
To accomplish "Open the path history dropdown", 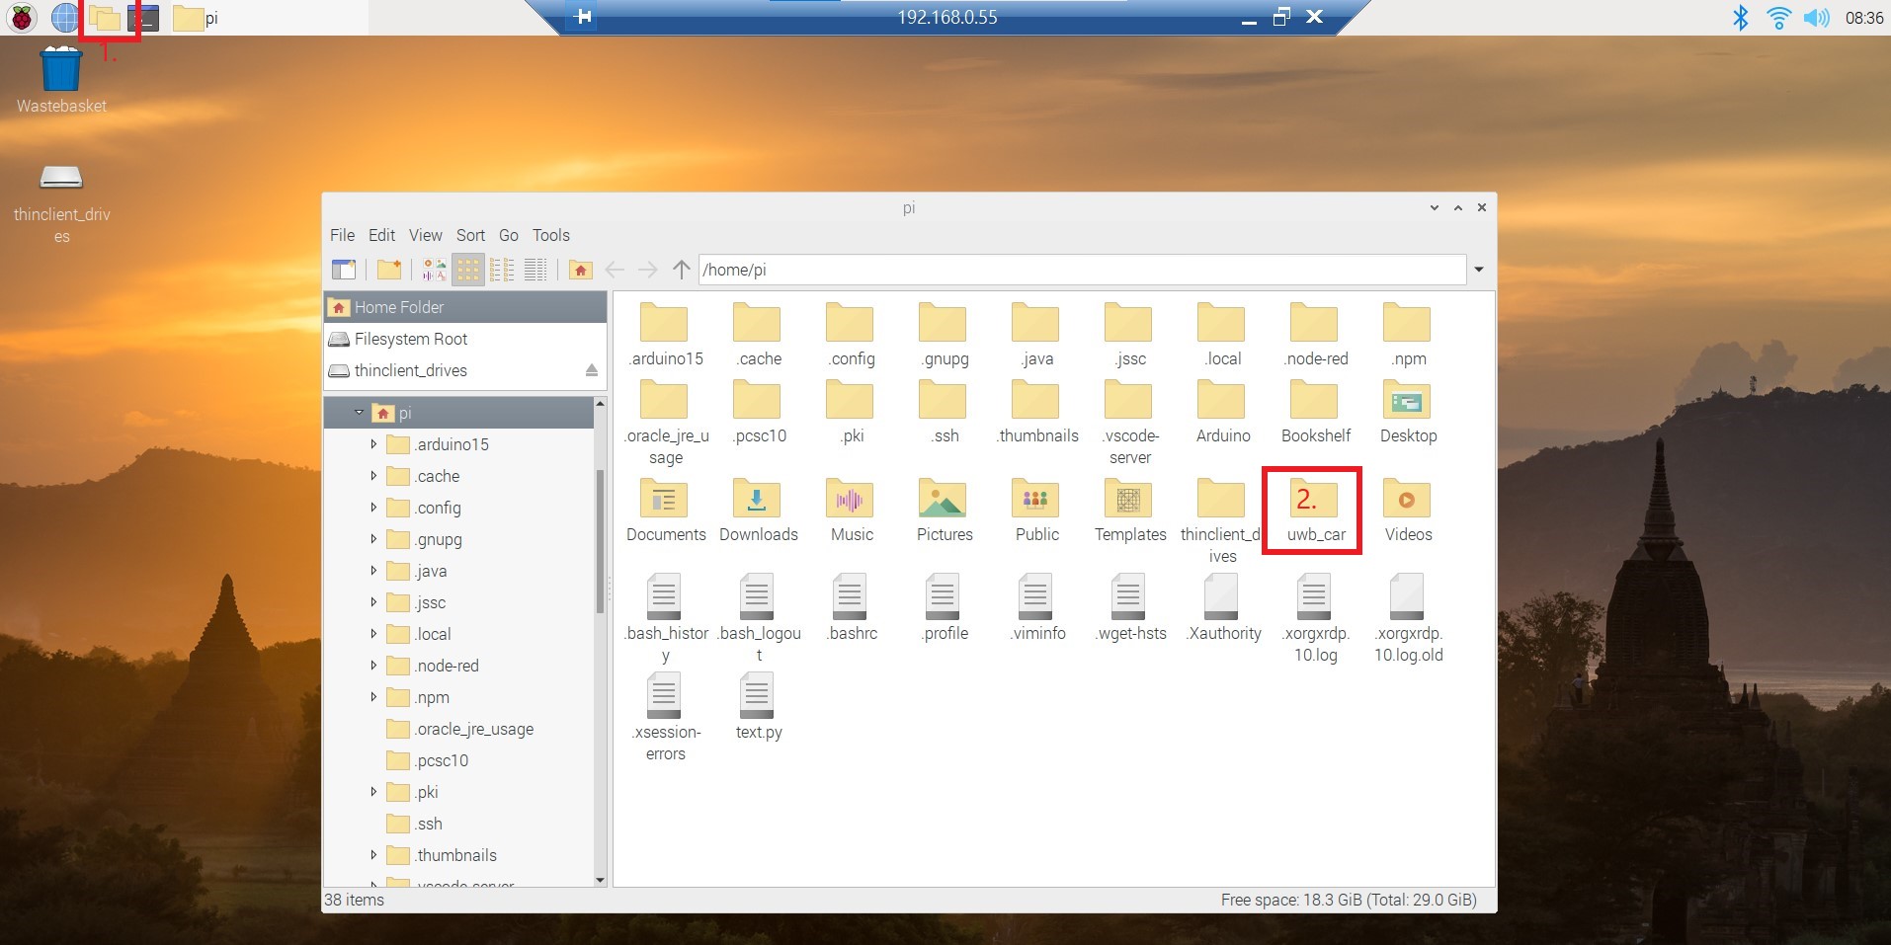I will point(1479,270).
